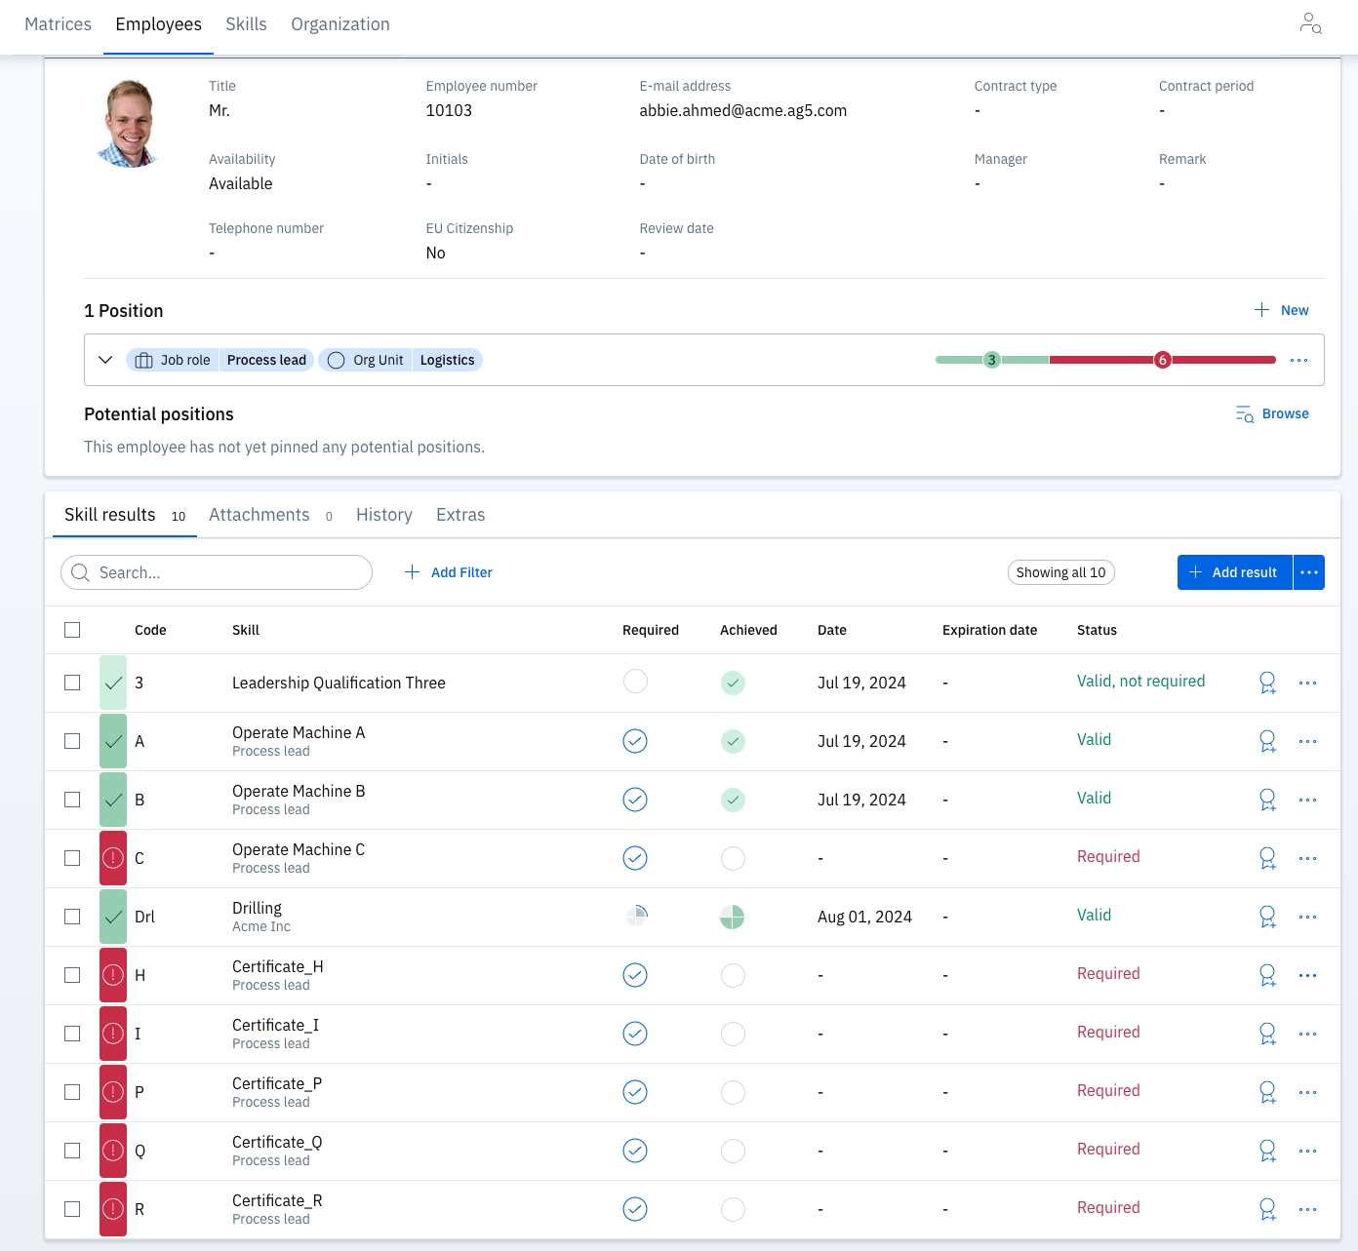1358x1251 pixels.
Task: Switch to the History tab
Action: (383, 515)
